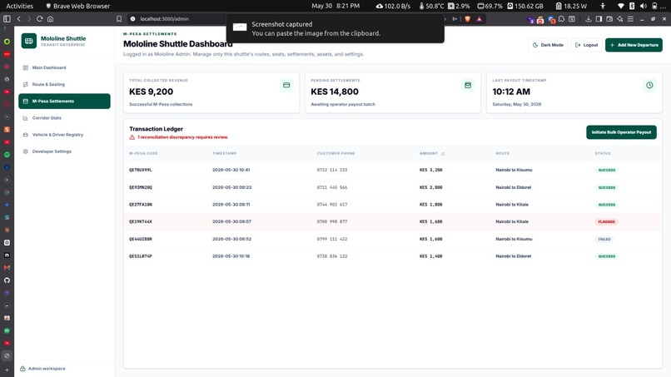Viewport: 671px width, 377px height.
Task: Click the Mololine Shuttle bus logo
Action: 29,41
